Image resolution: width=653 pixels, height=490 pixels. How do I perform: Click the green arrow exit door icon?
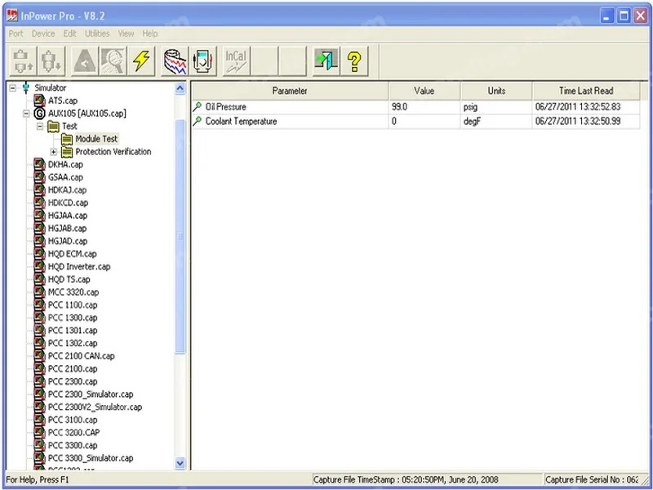point(326,60)
